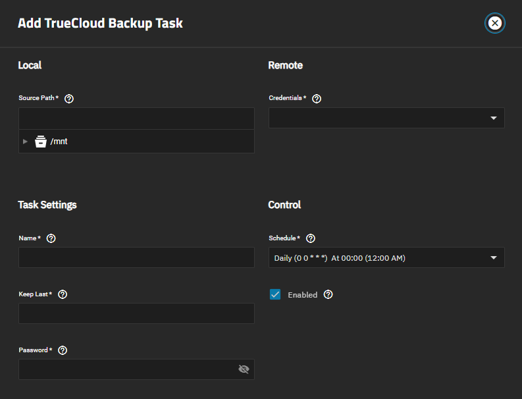
Task: Close the Add TrueCloud Backup Task panel
Action: (495, 24)
